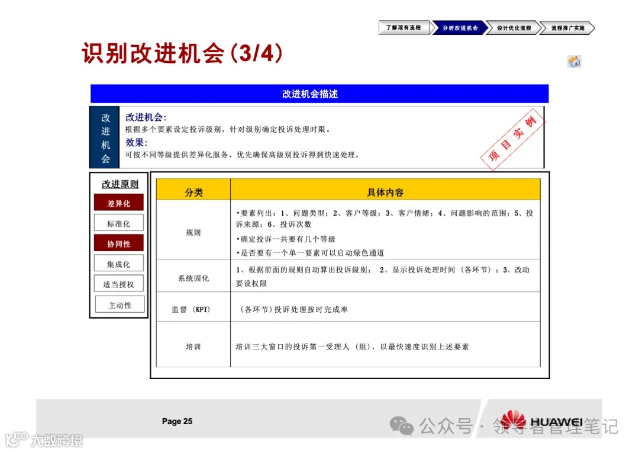Switch to the 分析改进机会 stage tab

pyautogui.click(x=460, y=28)
